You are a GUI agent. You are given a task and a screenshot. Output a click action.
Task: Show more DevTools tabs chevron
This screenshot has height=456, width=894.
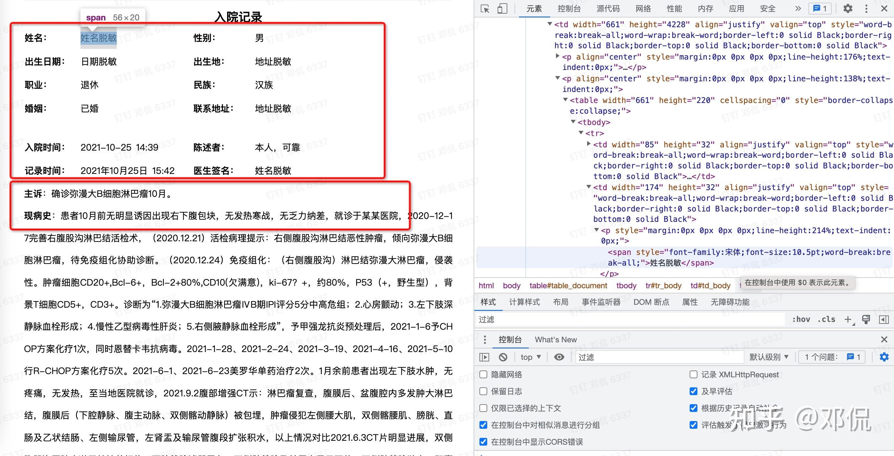click(x=798, y=9)
